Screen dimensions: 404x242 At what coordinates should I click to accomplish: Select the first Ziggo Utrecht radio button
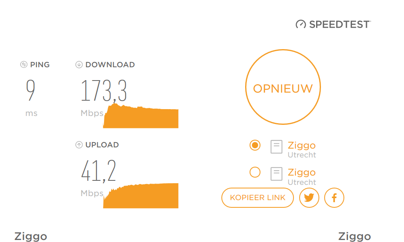click(255, 145)
